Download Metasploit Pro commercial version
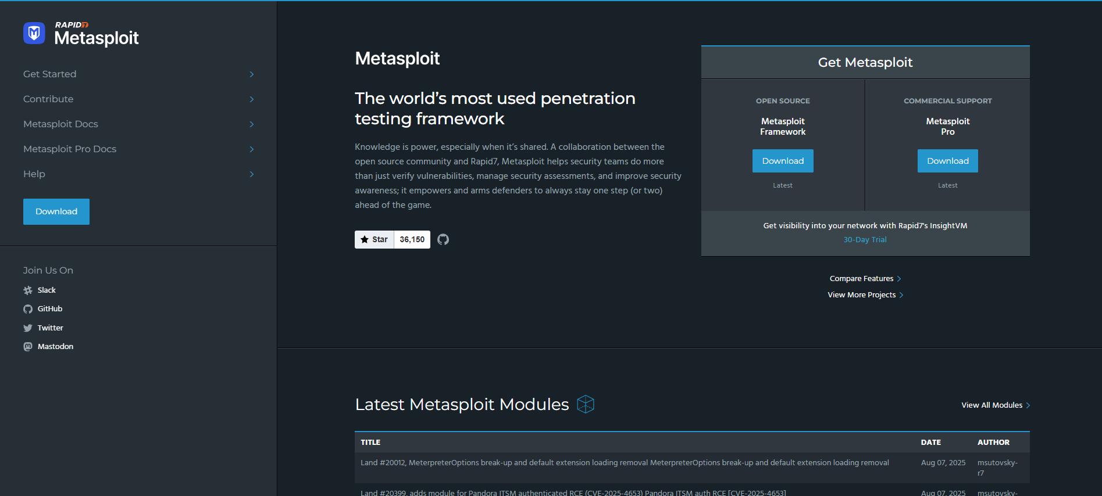 (948, 161)
